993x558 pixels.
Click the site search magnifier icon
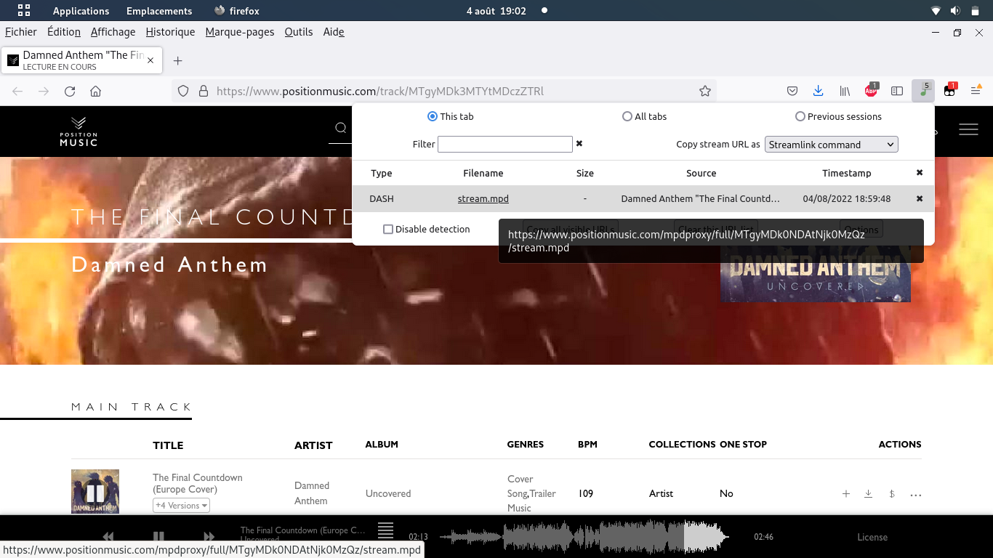click(340, 129)
